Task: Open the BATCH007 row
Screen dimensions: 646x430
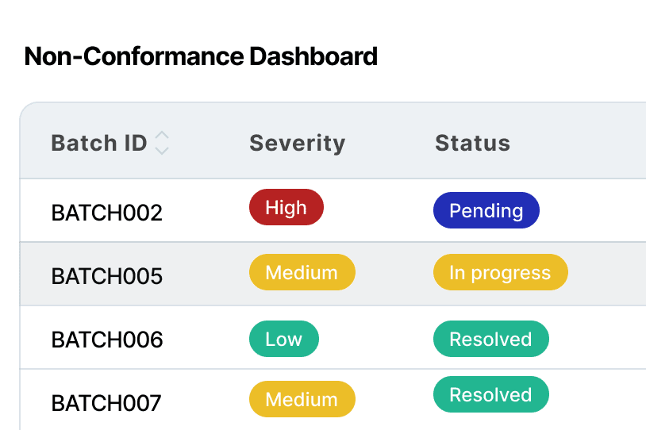Action: [x=333, y=400]
